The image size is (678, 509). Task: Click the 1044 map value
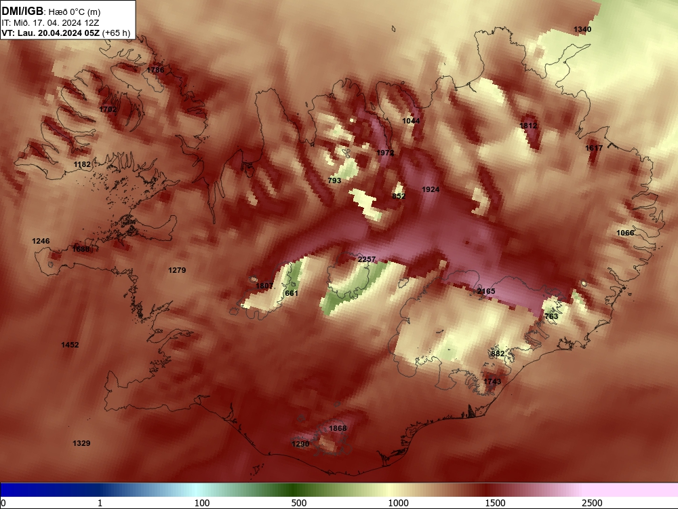coord(412,121)
